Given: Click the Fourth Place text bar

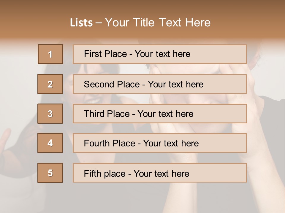Looking at the screenshot, I should coord(160,143).
